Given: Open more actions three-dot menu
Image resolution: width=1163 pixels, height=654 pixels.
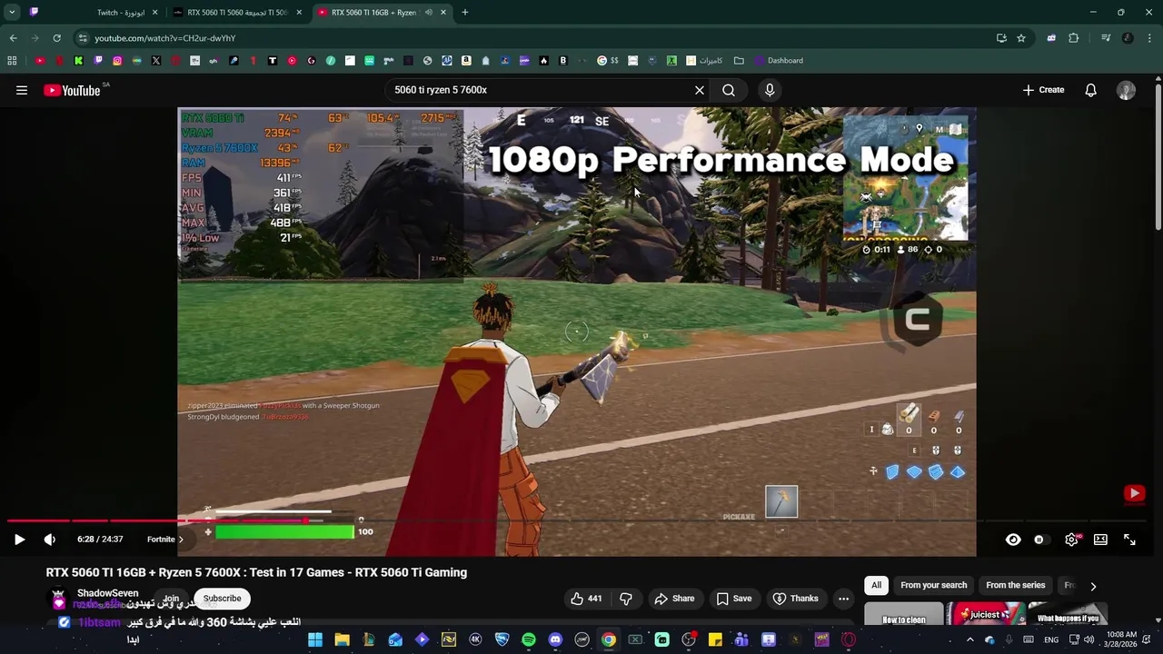Looking at the screenshot, I should pos(843,599).
